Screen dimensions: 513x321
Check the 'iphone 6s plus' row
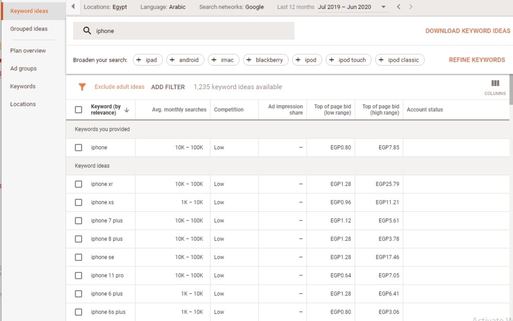(x=79, y=312)
